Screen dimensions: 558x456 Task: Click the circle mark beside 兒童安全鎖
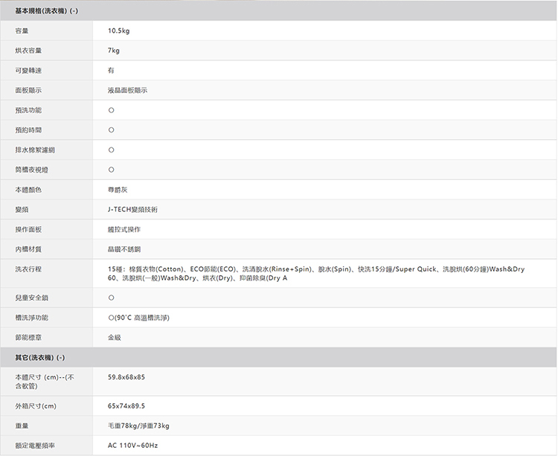coord(111,298)
